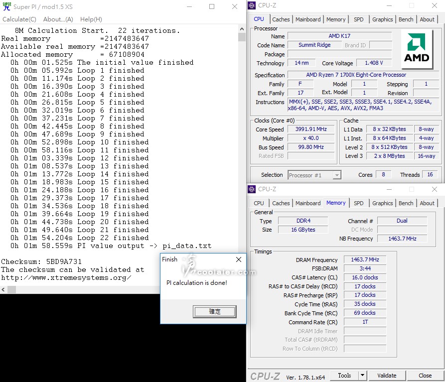Click the Command Rate value 1T

(365, 322)
